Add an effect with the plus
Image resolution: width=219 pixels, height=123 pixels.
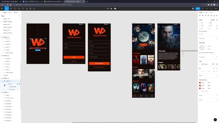(x=217, y=96)
